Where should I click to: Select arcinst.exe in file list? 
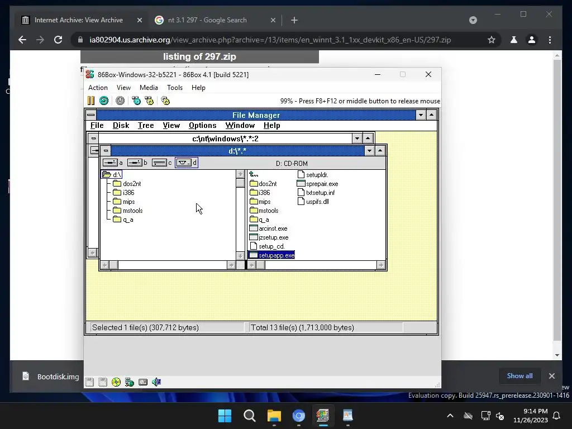pos(269,228)
